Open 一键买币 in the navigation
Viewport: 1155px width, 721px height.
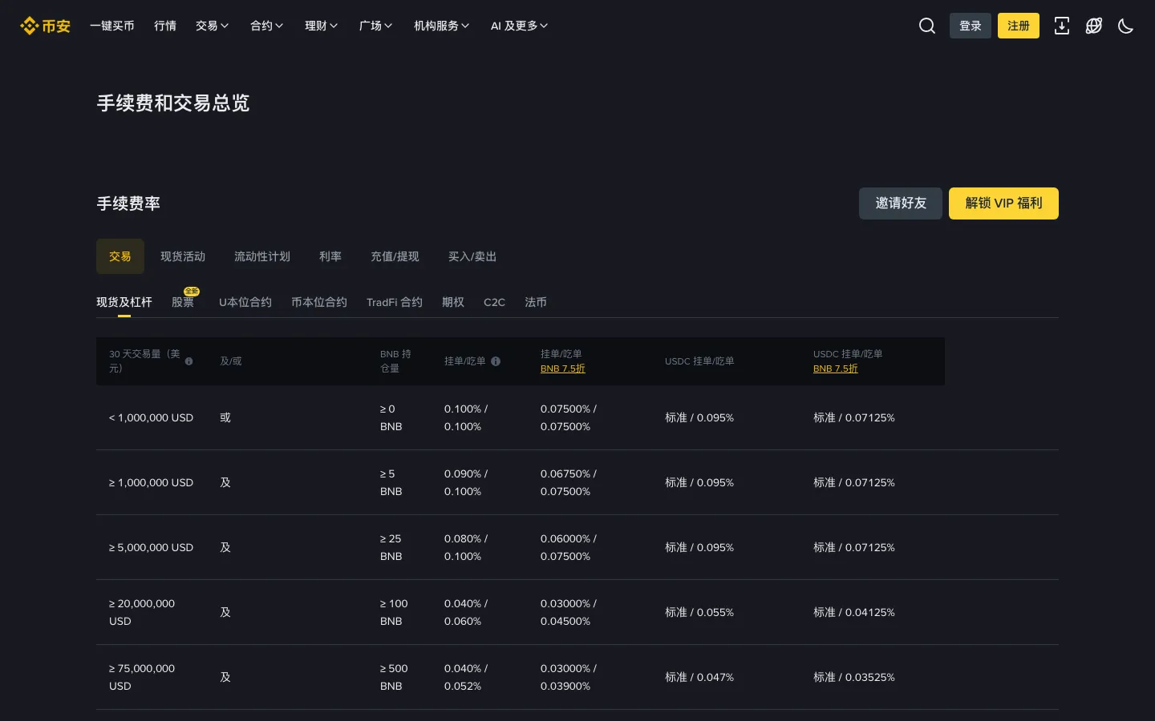point(112,26)
